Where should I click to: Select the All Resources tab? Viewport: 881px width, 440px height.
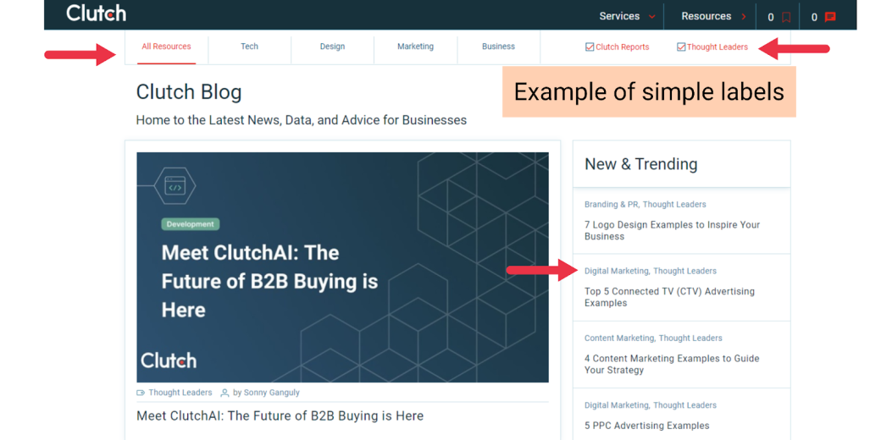coord(166,47)
